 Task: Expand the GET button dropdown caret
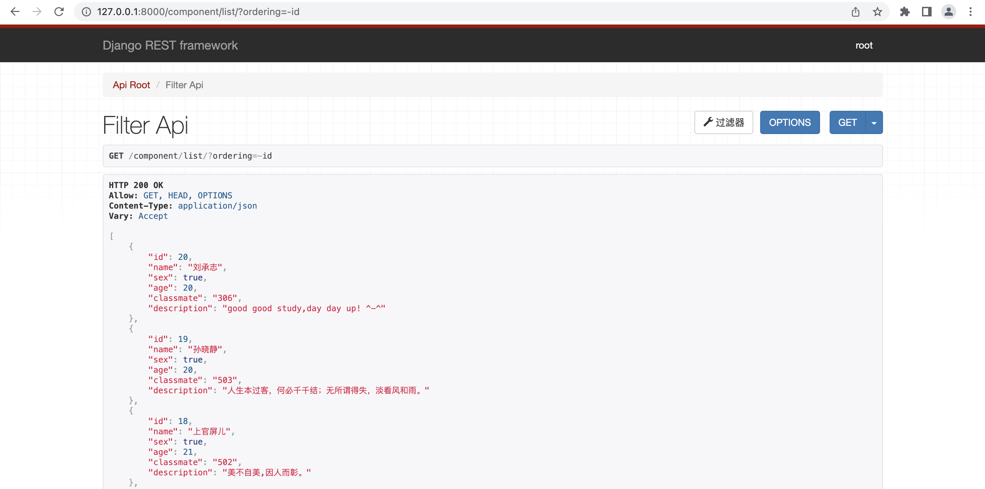[874, 123]
